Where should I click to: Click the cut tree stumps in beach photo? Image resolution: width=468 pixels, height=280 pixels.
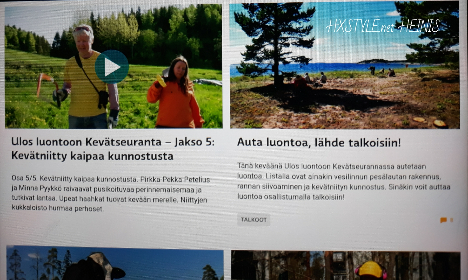pyautogui.click(x=430, y=121)
